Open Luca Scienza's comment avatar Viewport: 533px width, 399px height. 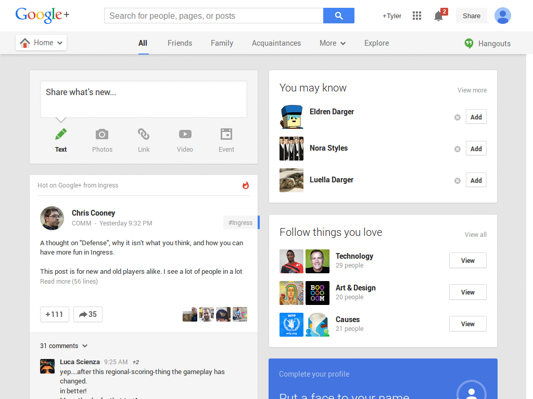tap(47, 366)
